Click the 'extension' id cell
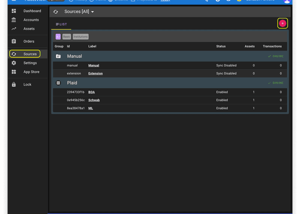300x214 pixels. tap(74, 73)
